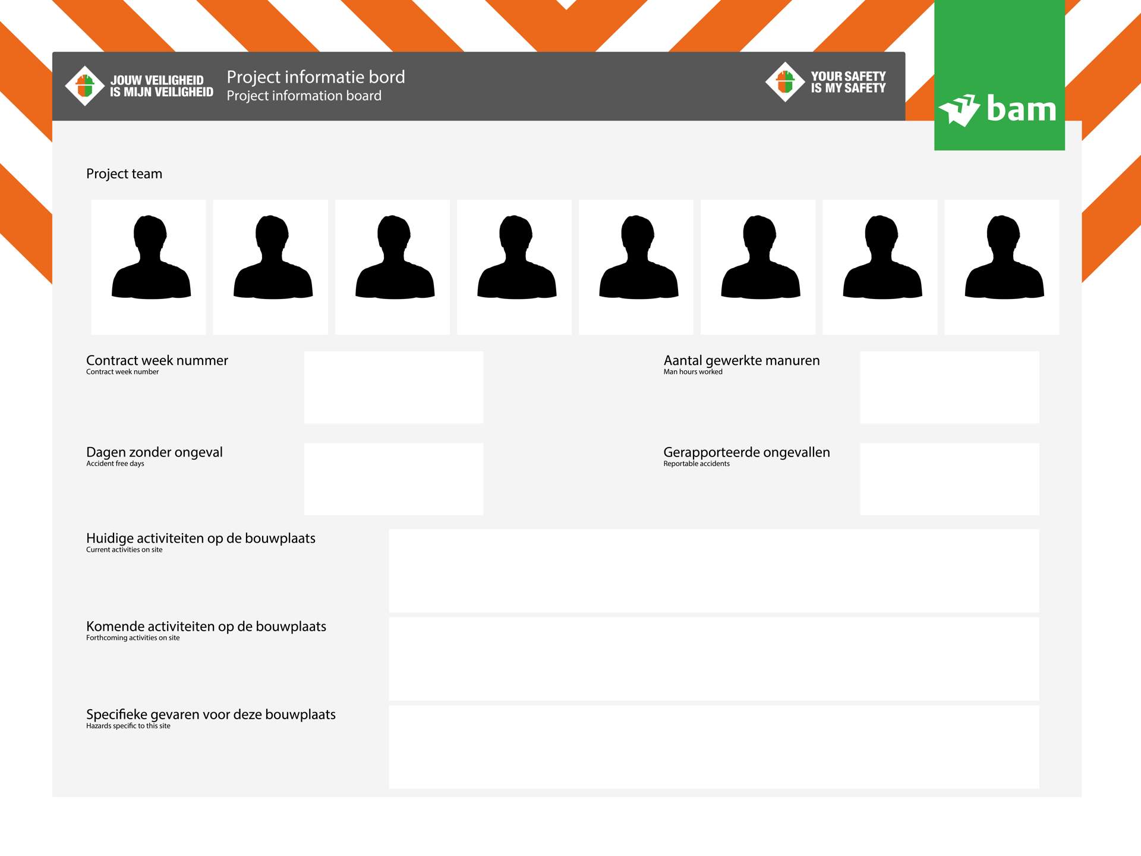Click the Dagen zonder ongeval field

393,479
